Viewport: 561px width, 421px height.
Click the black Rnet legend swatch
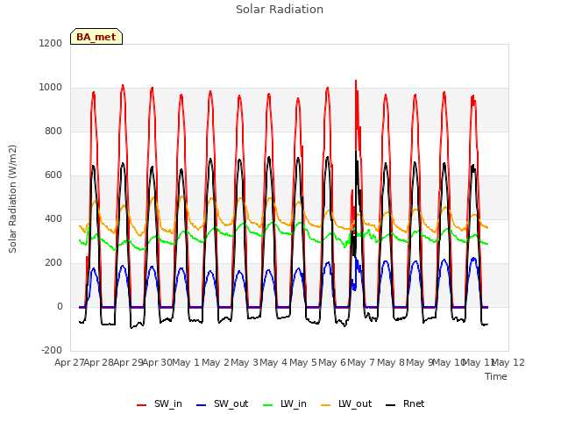click(391, 405)
